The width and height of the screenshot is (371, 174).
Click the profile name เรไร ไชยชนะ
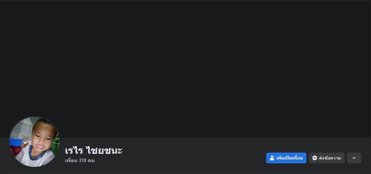94,150
